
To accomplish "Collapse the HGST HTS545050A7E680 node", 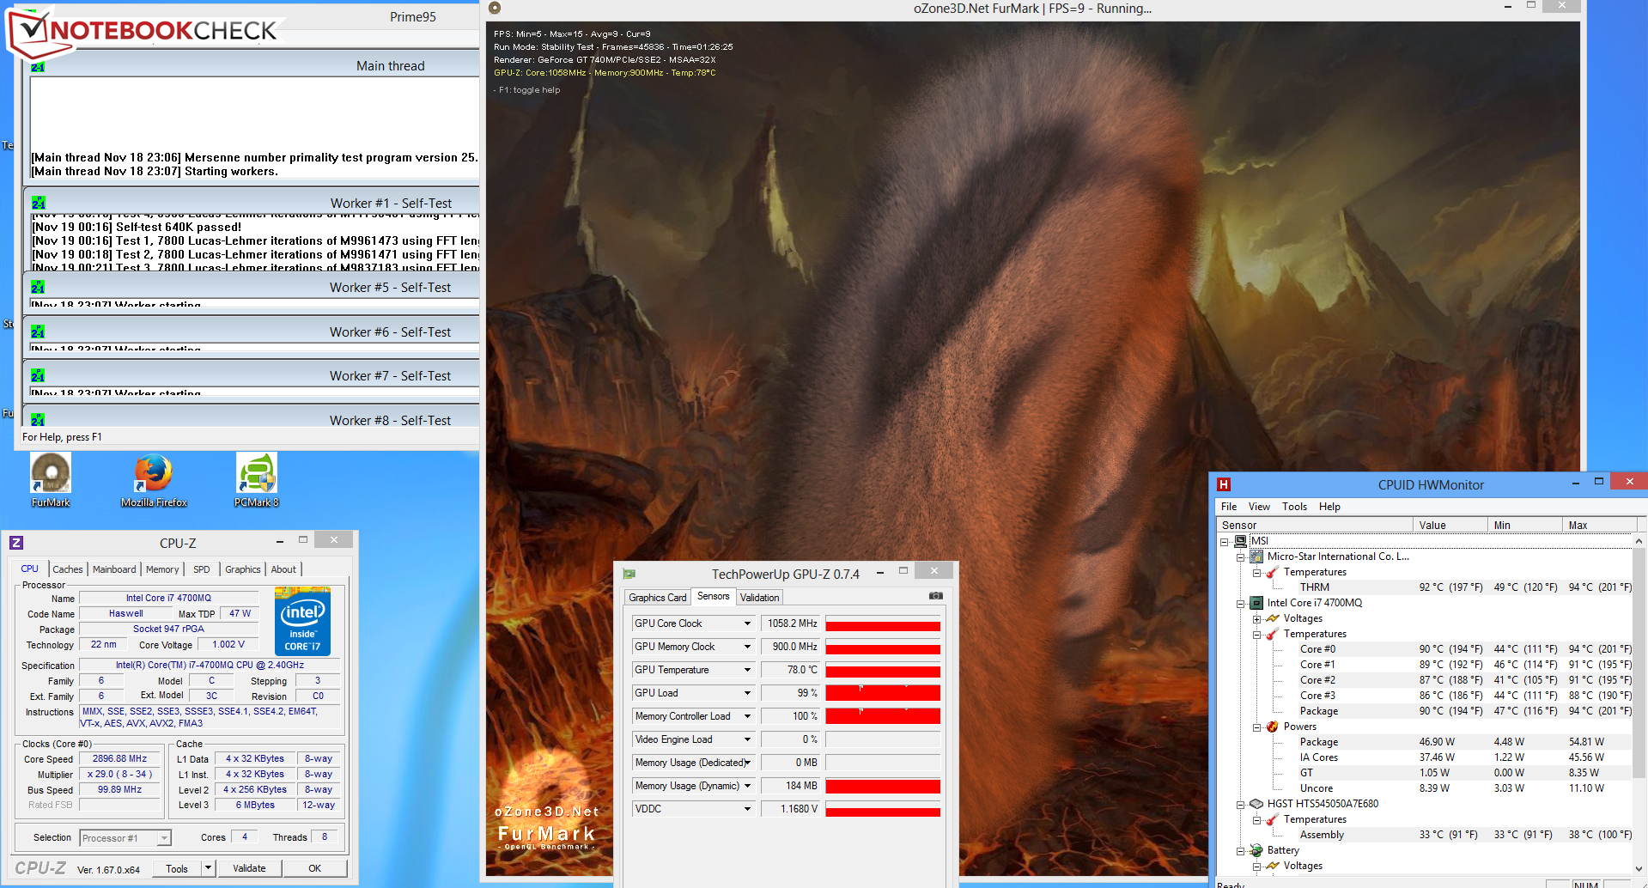I will pos(1241,805).
